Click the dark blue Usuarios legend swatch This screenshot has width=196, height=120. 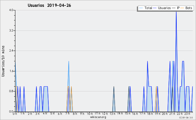coord(155,8)
